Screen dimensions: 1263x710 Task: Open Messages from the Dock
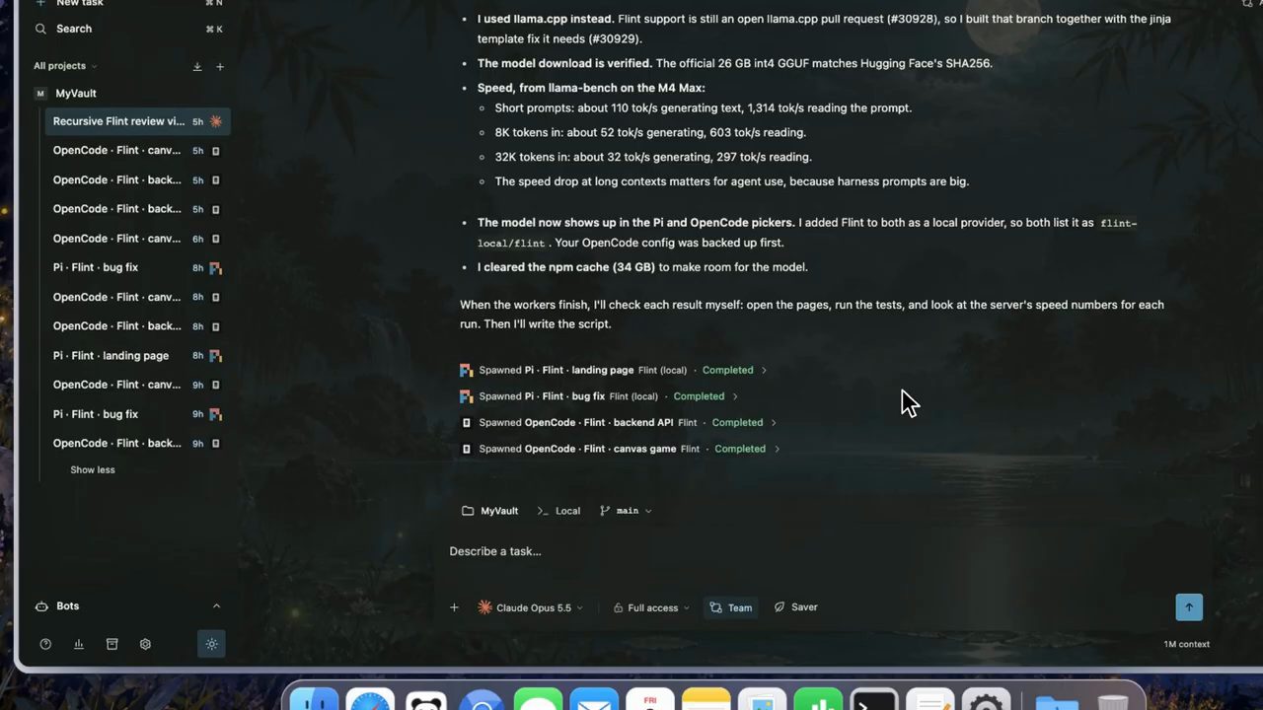[x=538, y=700]
